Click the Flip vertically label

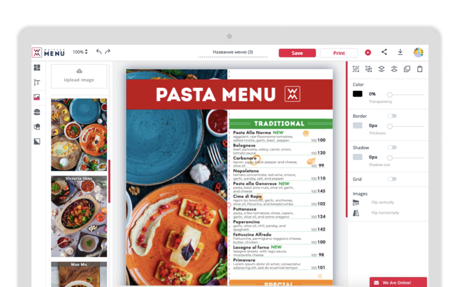click(x=383, y=203)
